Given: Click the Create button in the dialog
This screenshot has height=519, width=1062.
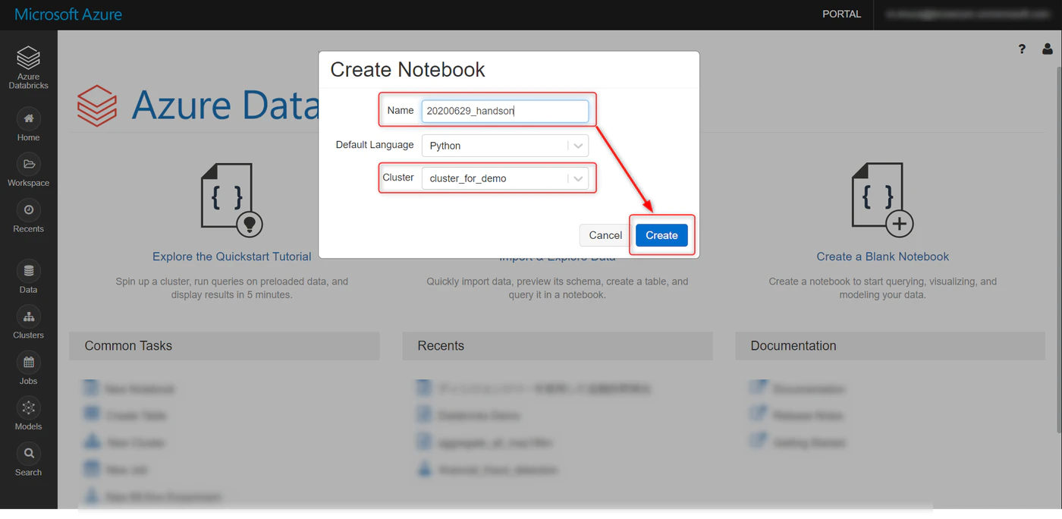Looking at the screenshot, I should click(x=661, y=235).
